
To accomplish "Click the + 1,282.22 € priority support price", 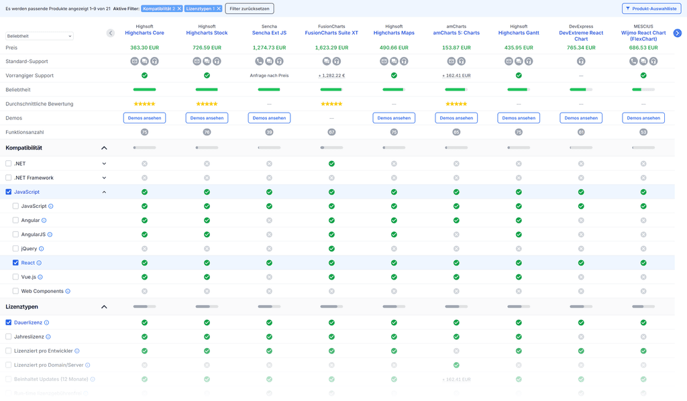I will pos(331,76).
